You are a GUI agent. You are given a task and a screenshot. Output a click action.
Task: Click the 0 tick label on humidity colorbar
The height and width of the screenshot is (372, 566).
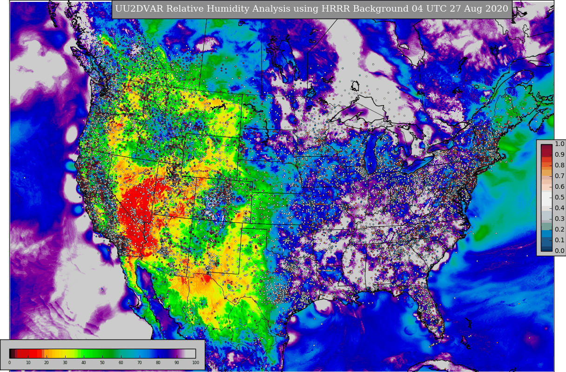(x=9, y=363)
